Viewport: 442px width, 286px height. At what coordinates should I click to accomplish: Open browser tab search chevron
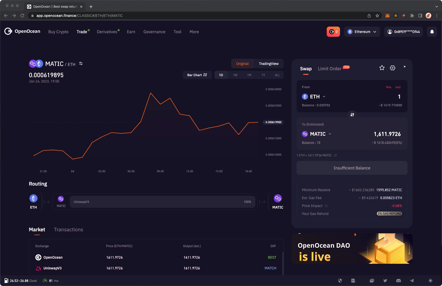pyautogui.click(x=436, y=6)
